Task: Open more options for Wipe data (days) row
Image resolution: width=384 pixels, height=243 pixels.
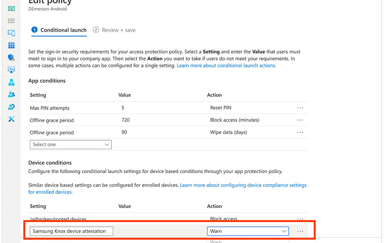Action: (x=300, y=132)
